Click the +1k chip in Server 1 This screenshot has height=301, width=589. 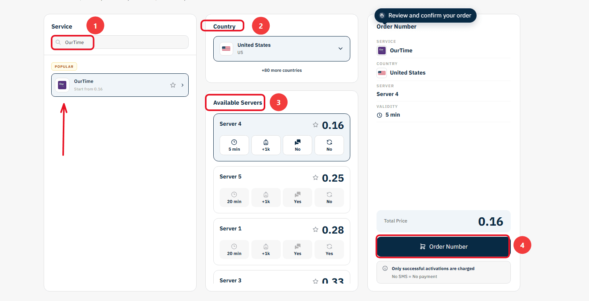tap(266, 249)
